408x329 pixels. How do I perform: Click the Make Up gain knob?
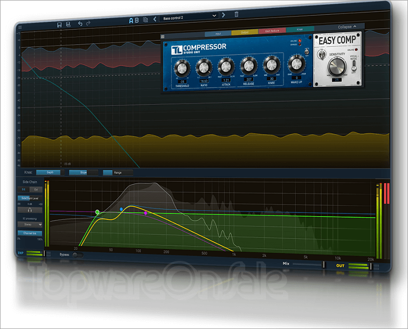[296, 63]
